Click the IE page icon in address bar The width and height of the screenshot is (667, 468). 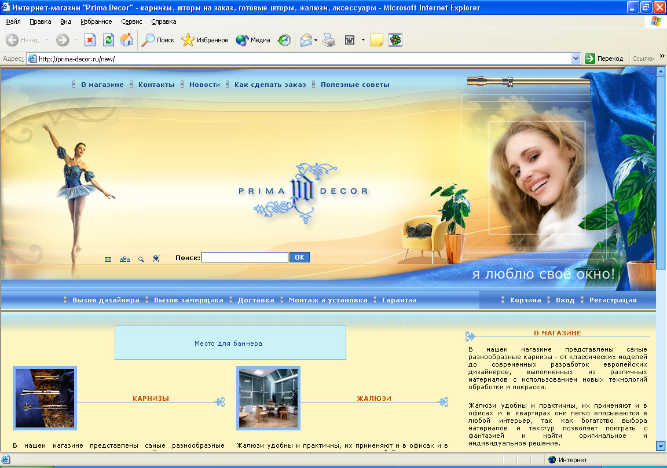click(x=32, y=58)
